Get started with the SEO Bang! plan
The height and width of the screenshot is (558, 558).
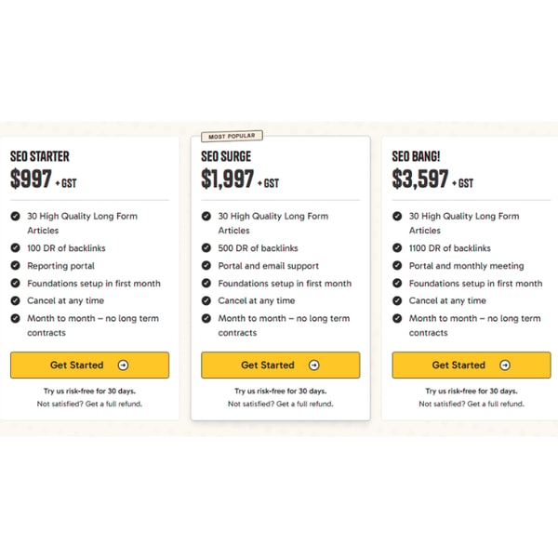pos(472,365)
